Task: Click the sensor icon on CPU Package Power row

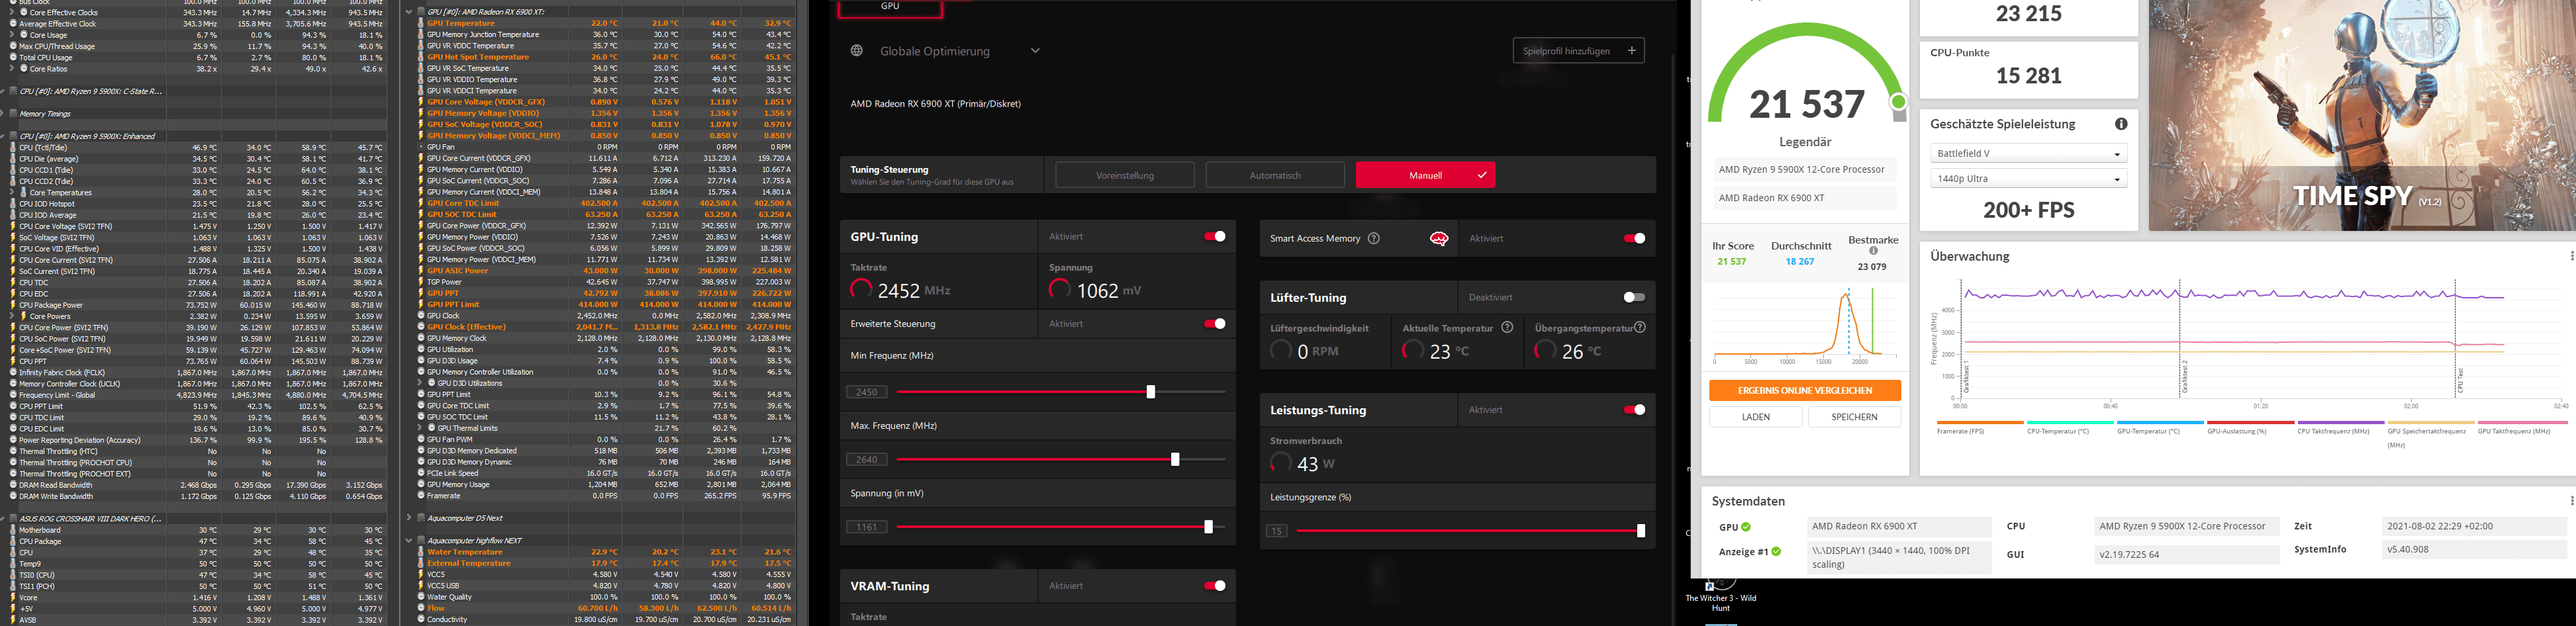Action: pos(13,305)
